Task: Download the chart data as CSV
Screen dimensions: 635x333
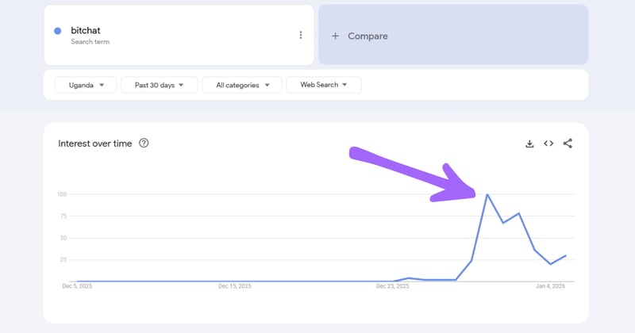Action: point(529,144)
